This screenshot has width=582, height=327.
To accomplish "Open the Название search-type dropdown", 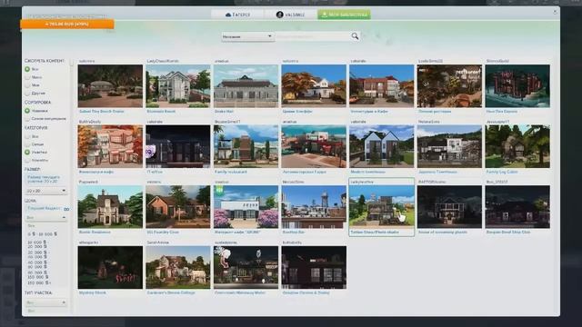I will 247,36.
